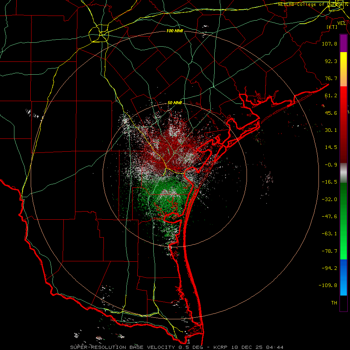Click the 61.2 legend value

click(331, 96)
